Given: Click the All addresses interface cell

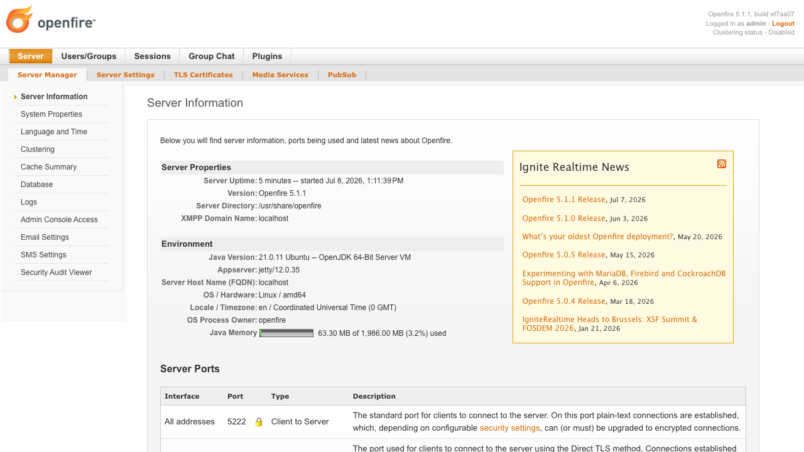Looking at the screenshot, I should 190,422.
